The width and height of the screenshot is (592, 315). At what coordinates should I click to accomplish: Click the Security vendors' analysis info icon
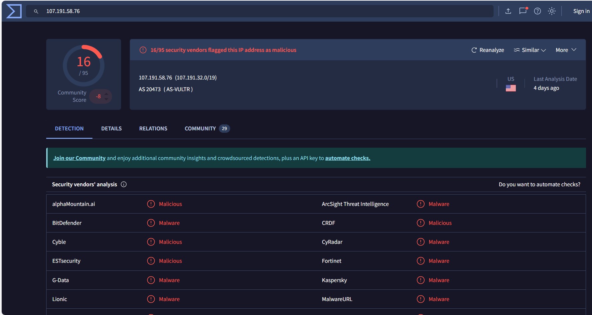coord(124,184)
